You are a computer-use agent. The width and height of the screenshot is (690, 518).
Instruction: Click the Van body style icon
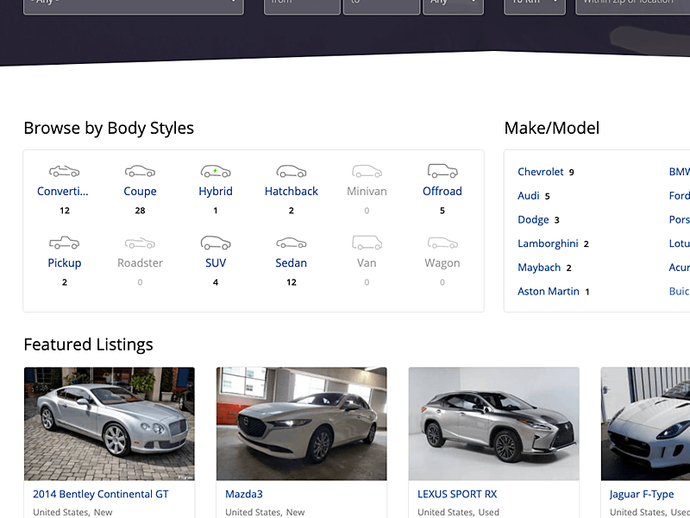tap(367, 242)
